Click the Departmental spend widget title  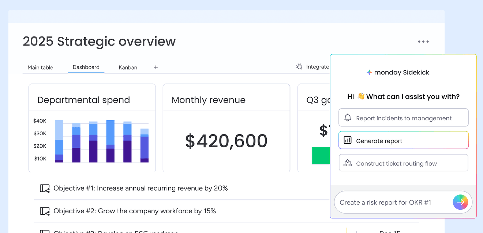[x=83, y=100]
